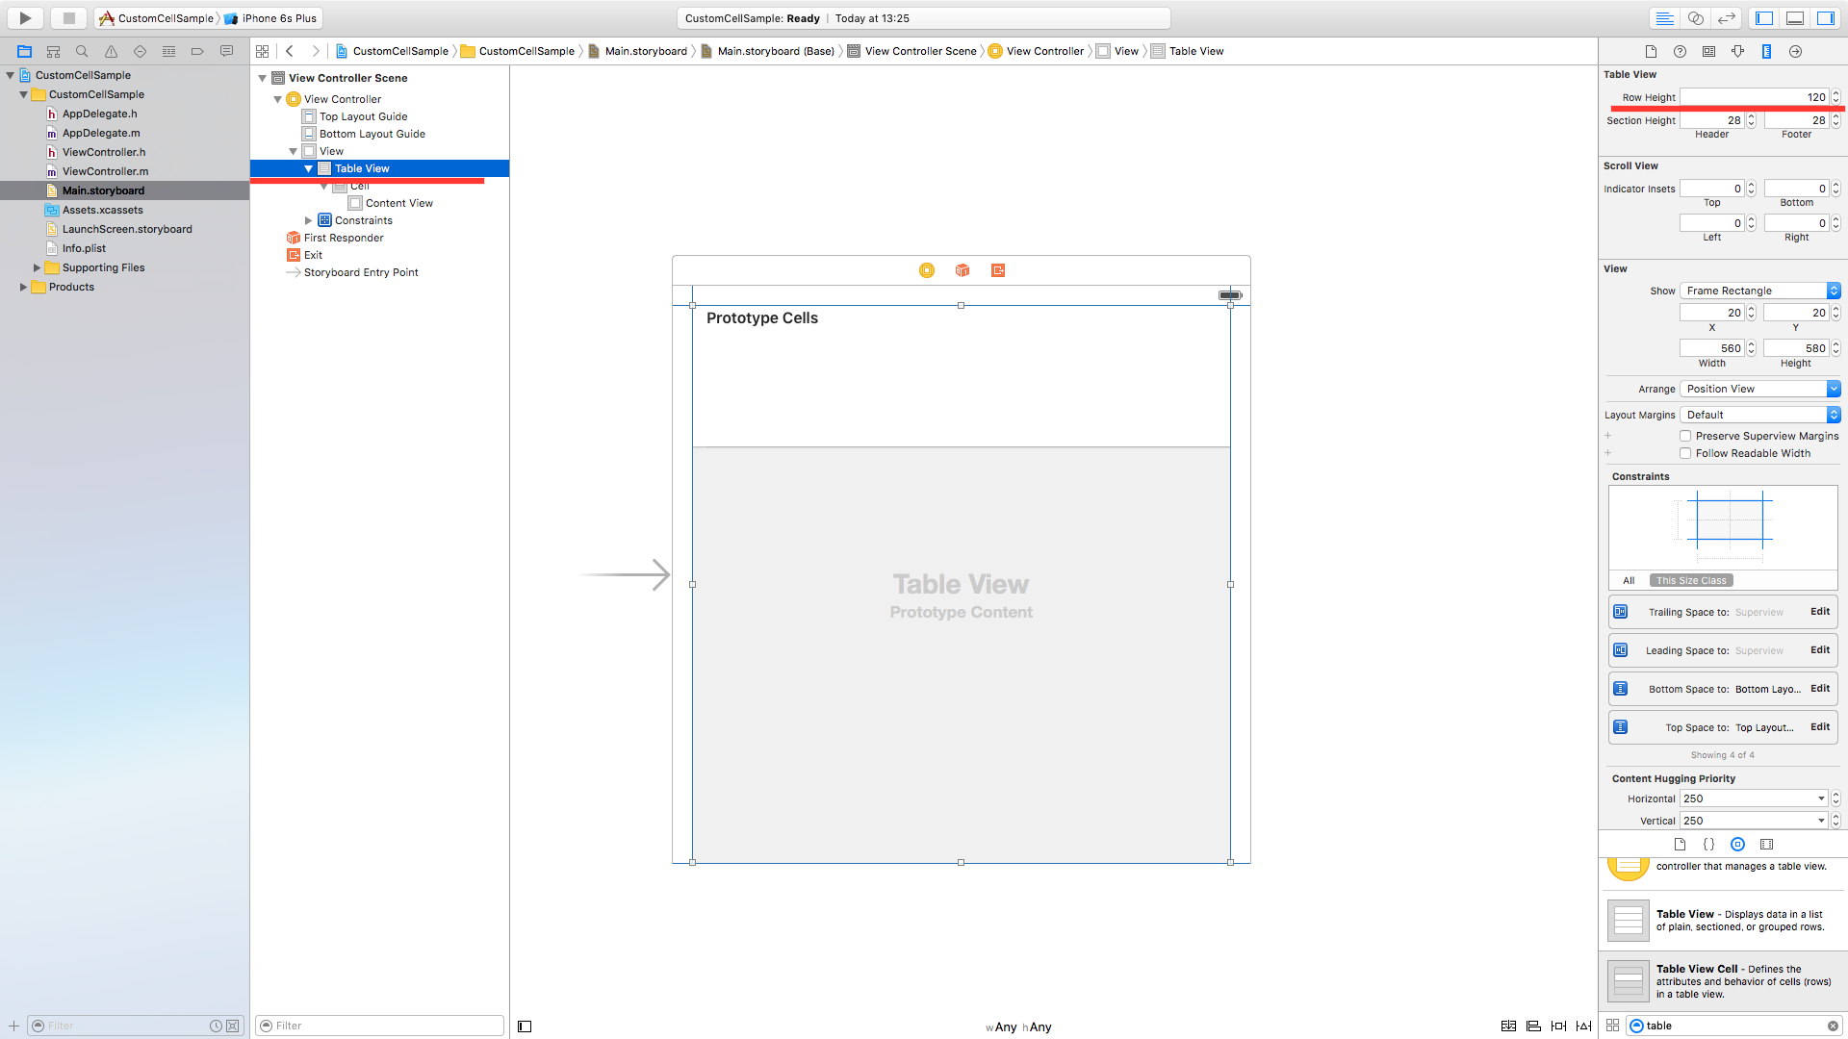Open the Quick Help inspector
This screenshot has width=1848, height=1039.
pyautogui.click(x=1681, y=51)
